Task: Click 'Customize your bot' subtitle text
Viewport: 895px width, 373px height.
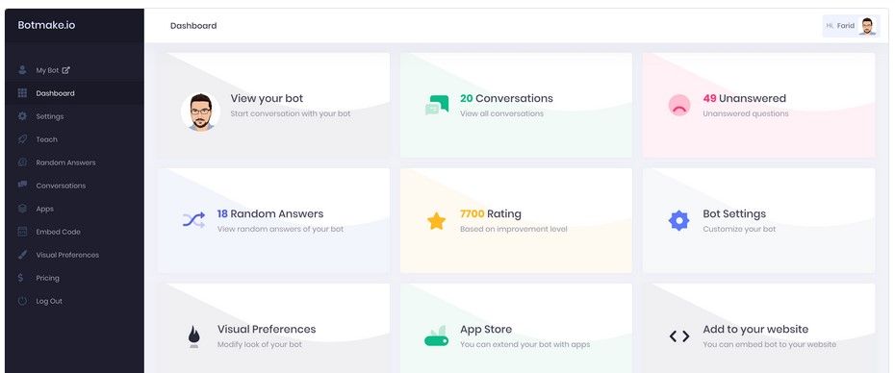Action: click(x=739, y=229)
